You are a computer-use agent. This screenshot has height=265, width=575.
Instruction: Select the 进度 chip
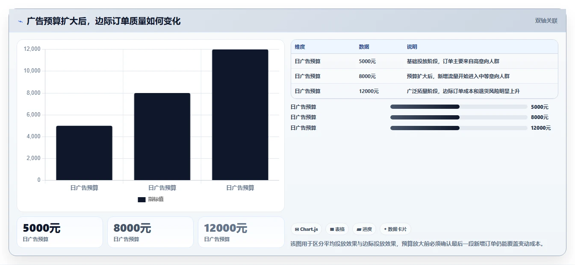[364, 229]
